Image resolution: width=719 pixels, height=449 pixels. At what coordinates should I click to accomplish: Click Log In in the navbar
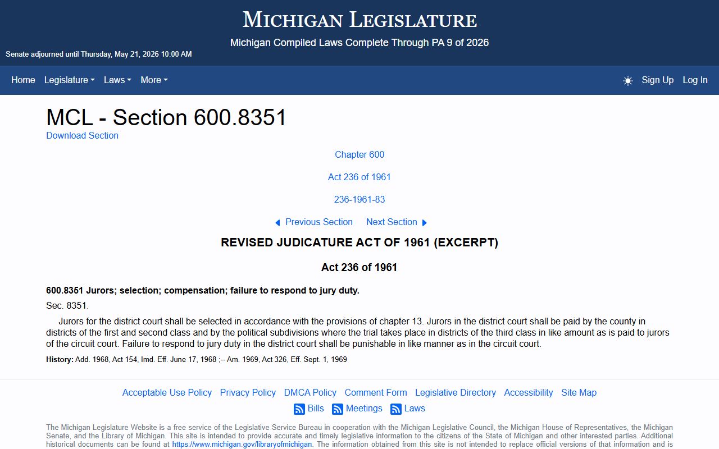point(695,80)
